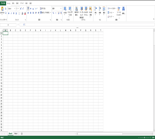
Task: Open the font size dropdown
Action: click(x=18, y=9)
